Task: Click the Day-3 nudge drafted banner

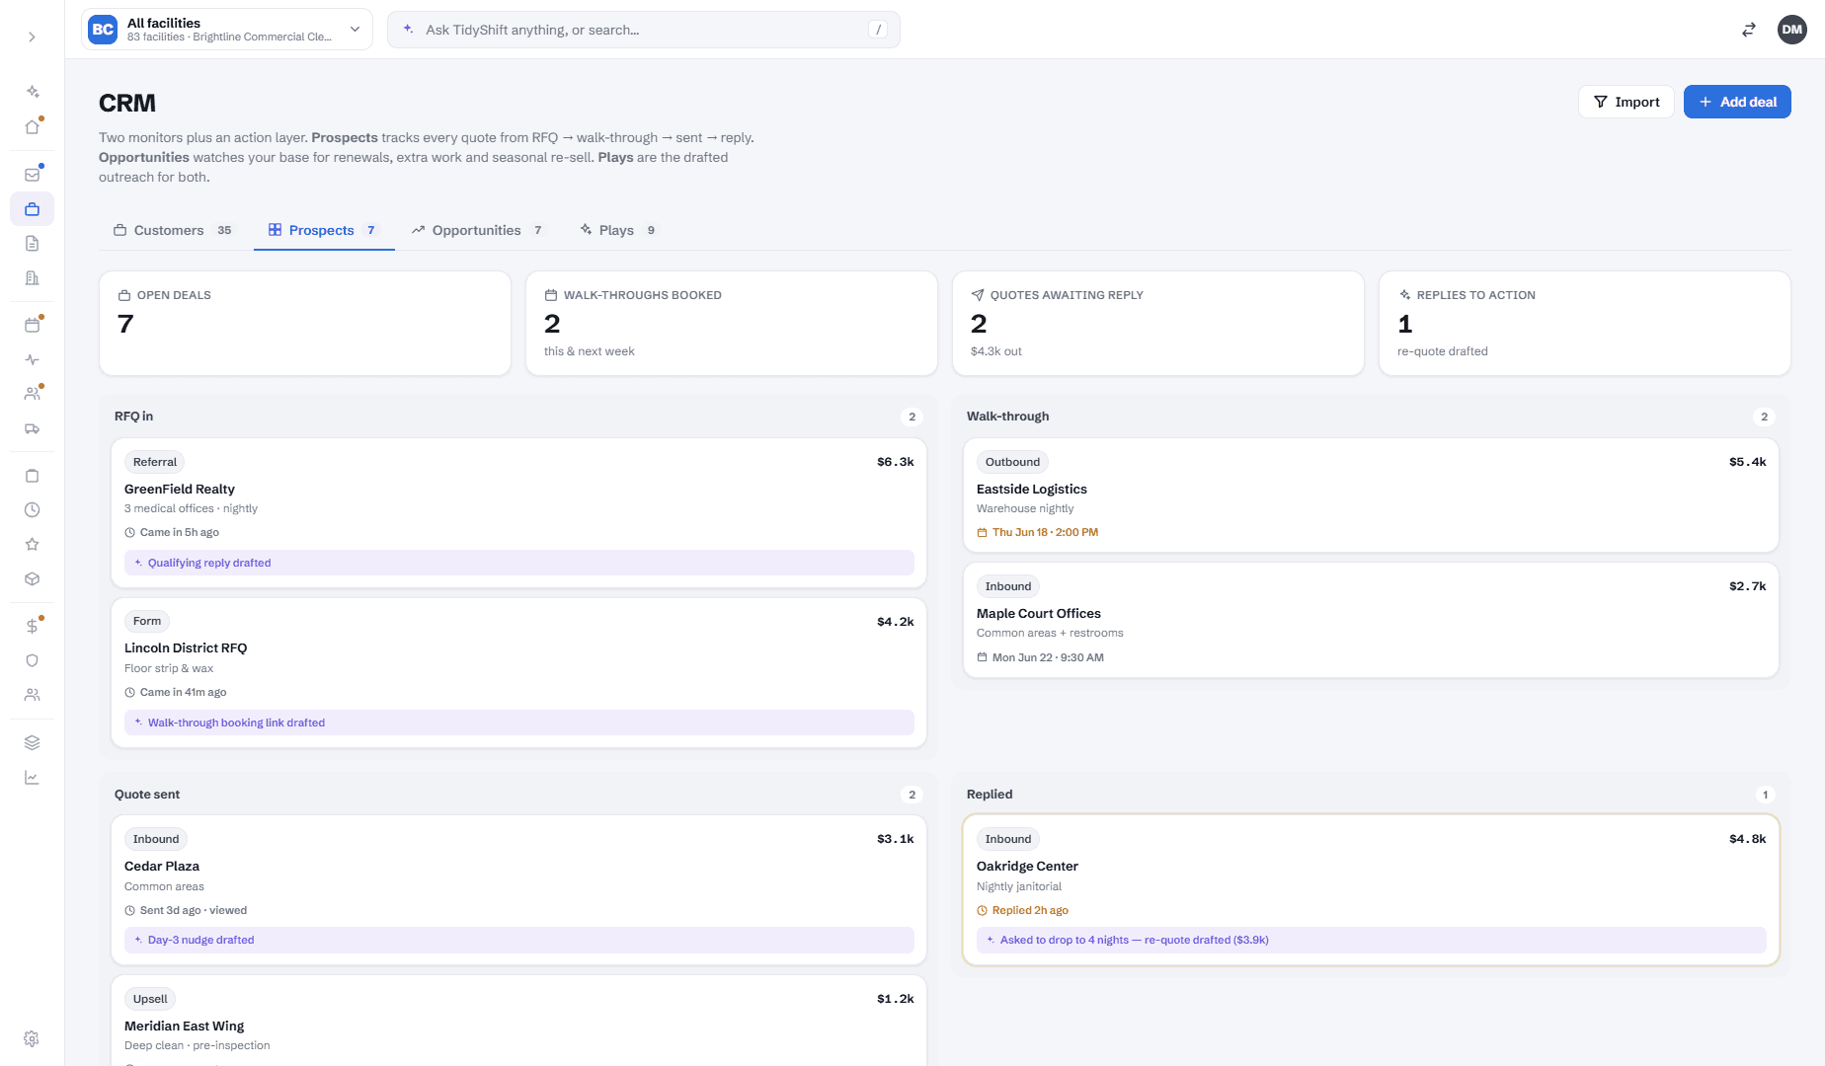Action: coord(518,940)
